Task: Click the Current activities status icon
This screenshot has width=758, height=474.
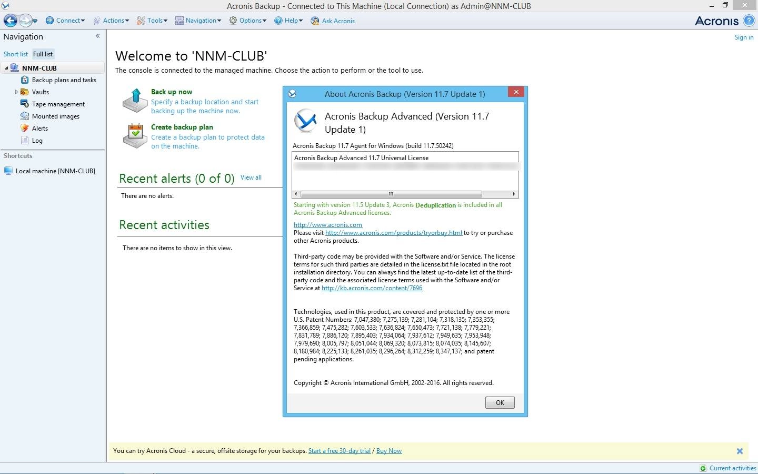Action: pyautogui.click(x=703, y=468)
